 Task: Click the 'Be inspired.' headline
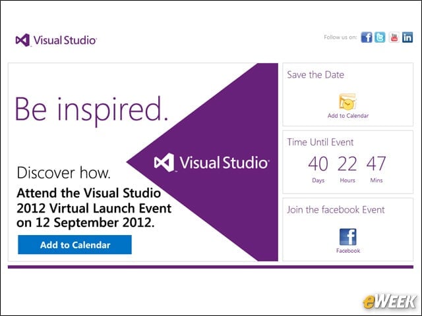(92, 110)
